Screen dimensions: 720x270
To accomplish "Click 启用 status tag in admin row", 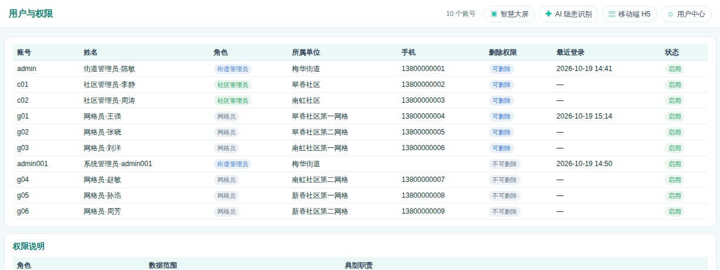I will pyautogui.click(x=675, y=69).
